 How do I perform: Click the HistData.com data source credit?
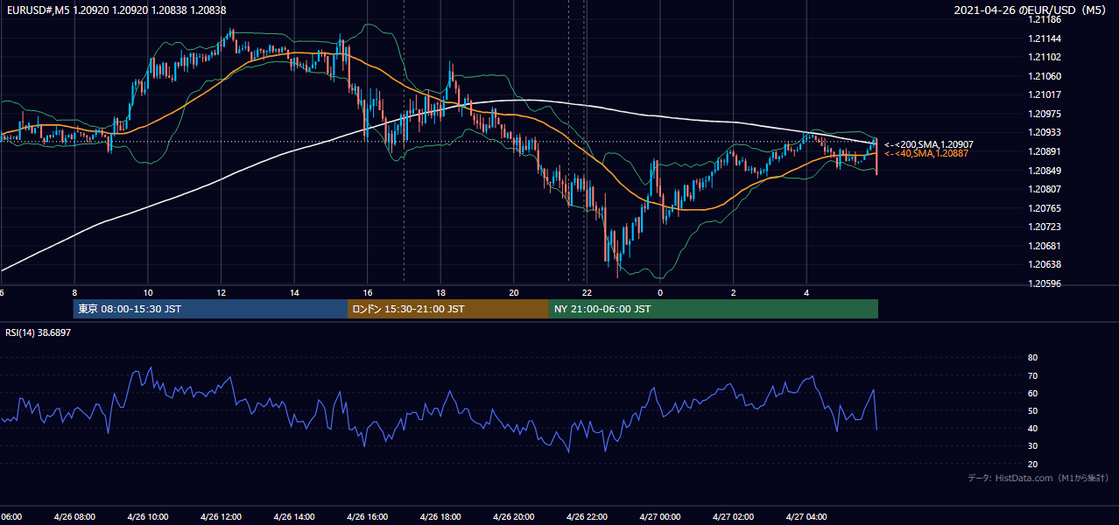point(1038,478)
